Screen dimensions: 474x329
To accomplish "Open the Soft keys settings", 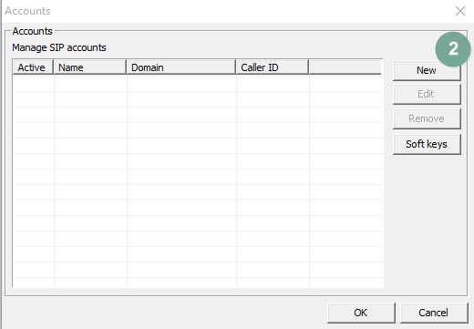I will [427, 144].
